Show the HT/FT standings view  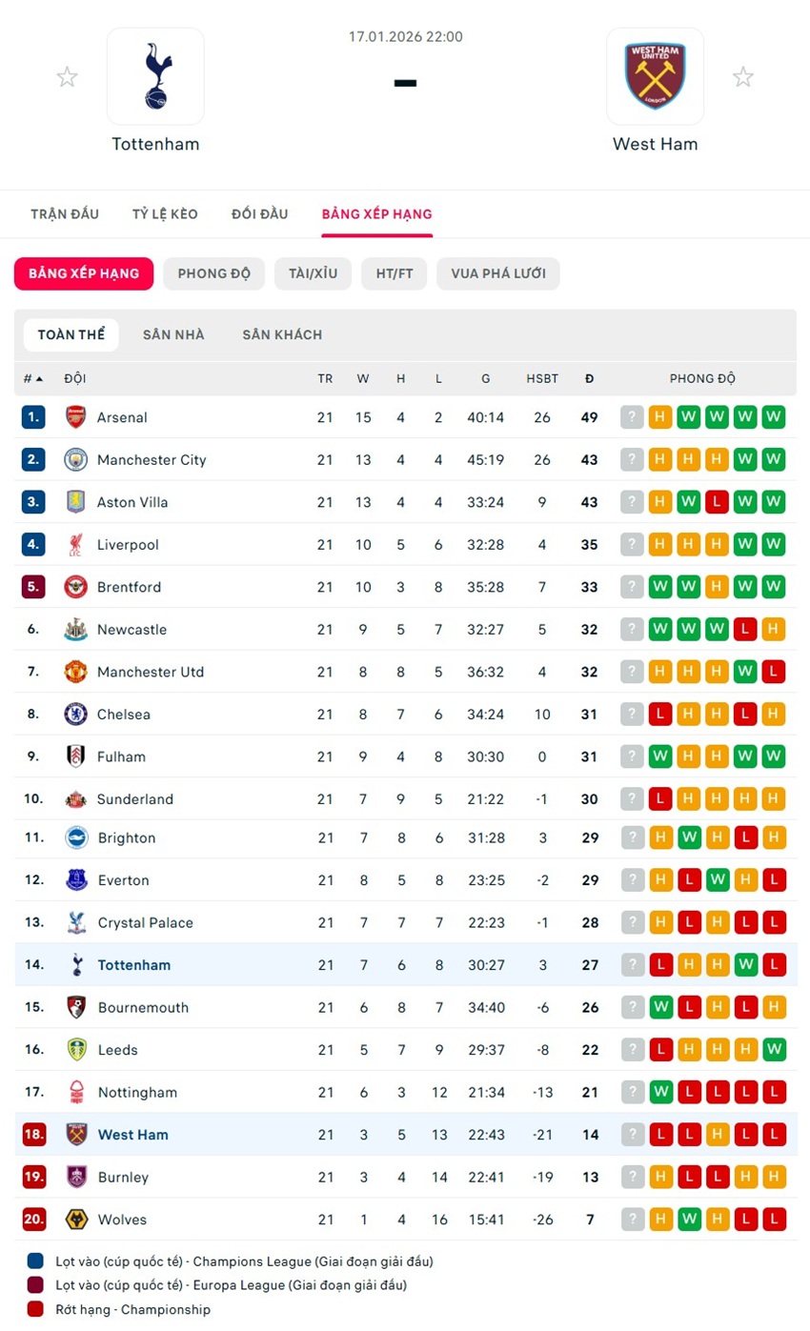(395, 273)
